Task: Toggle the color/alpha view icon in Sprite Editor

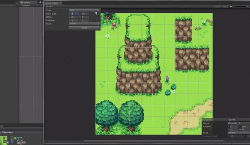Action: 231,6
